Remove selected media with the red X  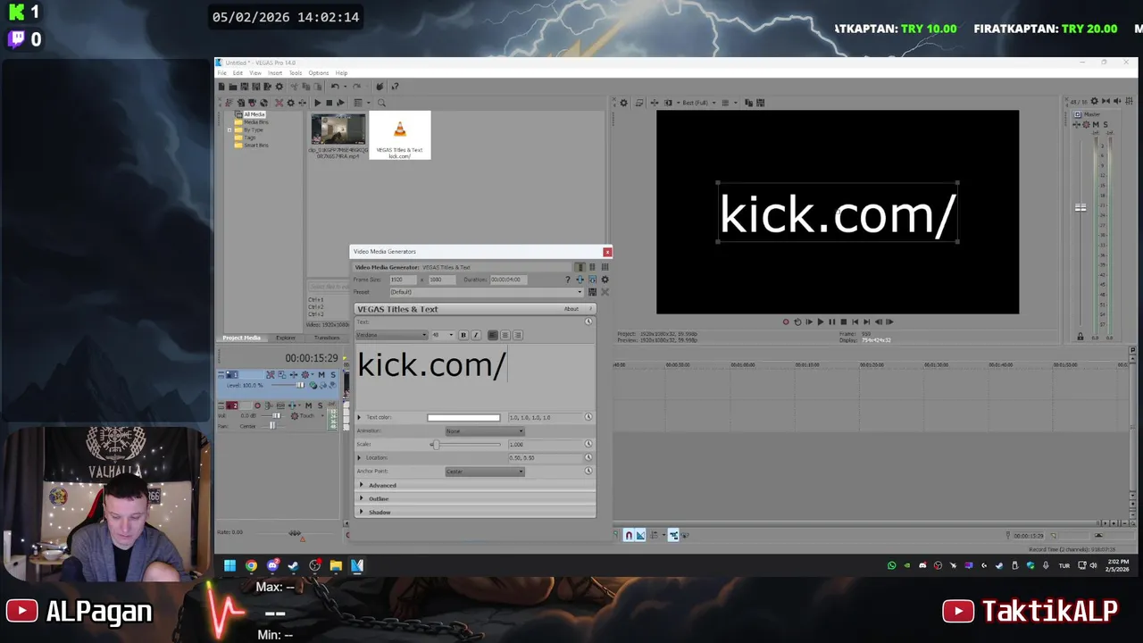point(279,103)
